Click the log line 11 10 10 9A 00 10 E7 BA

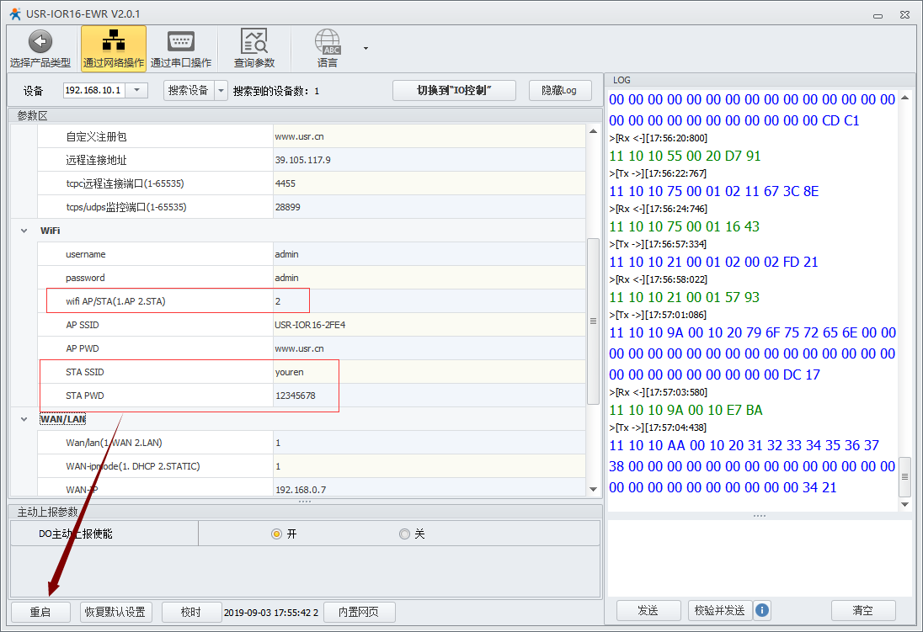pyautogui.click(x=686, y=410)
